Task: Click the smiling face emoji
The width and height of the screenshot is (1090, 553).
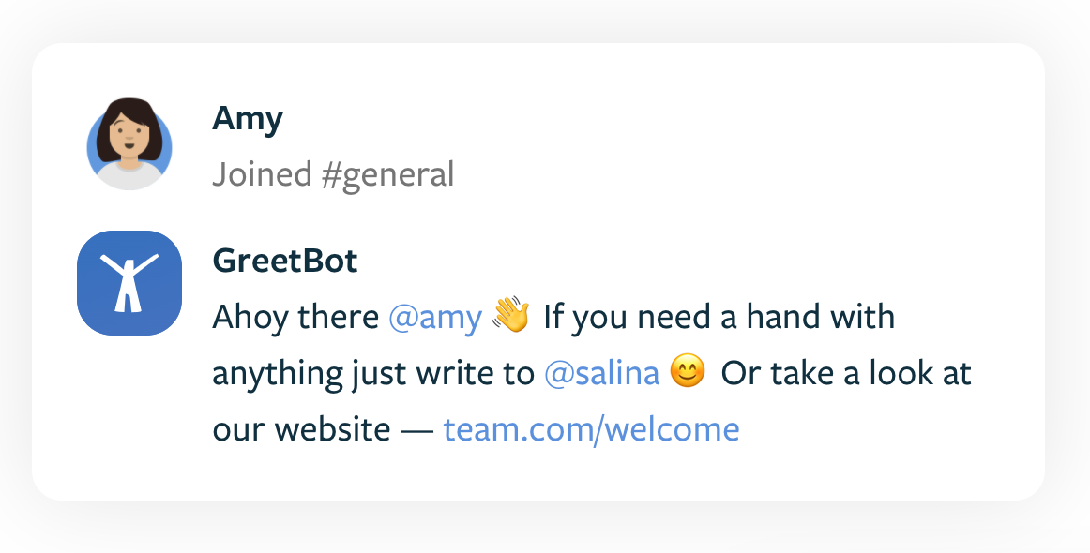Action: click(x=688, y=371)
